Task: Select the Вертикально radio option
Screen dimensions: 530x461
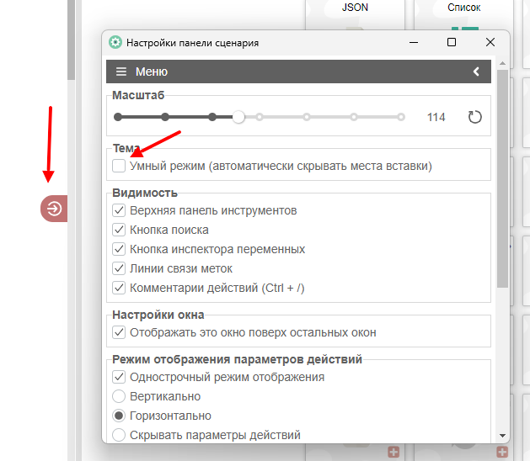Action: [x=119, y=396]
